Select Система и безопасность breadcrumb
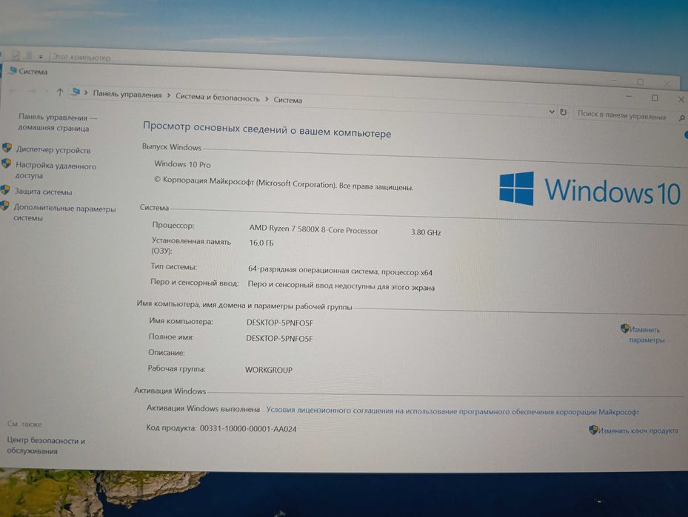Viewport: 688px width, 517px height. click(218, 98)
